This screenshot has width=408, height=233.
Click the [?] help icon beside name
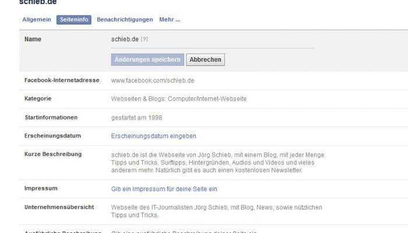[x=144, y=39]
